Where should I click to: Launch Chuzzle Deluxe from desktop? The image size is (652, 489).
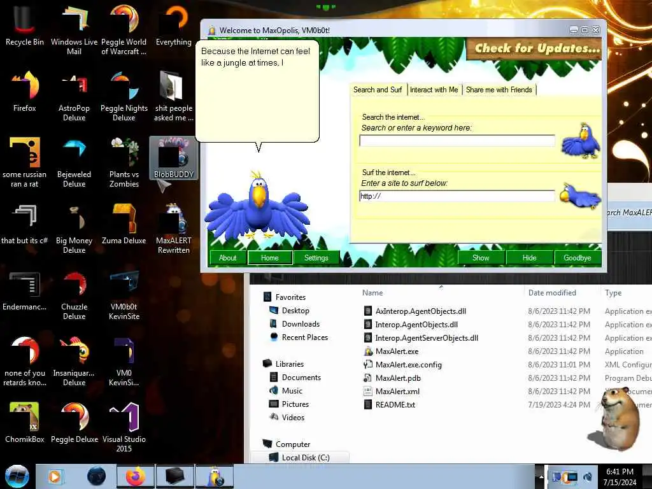[x=74, y=294]
